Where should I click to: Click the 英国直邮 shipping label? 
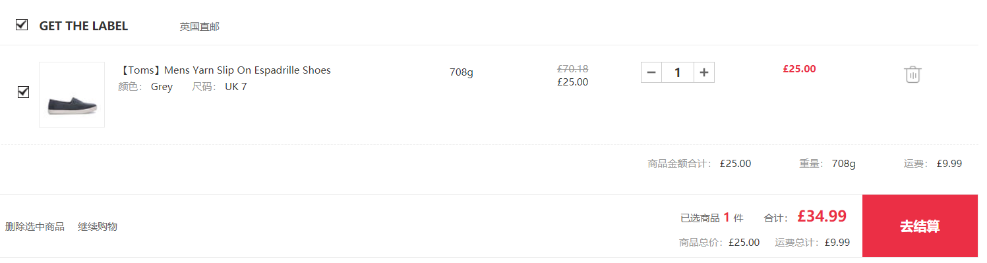tap(199, 27)
